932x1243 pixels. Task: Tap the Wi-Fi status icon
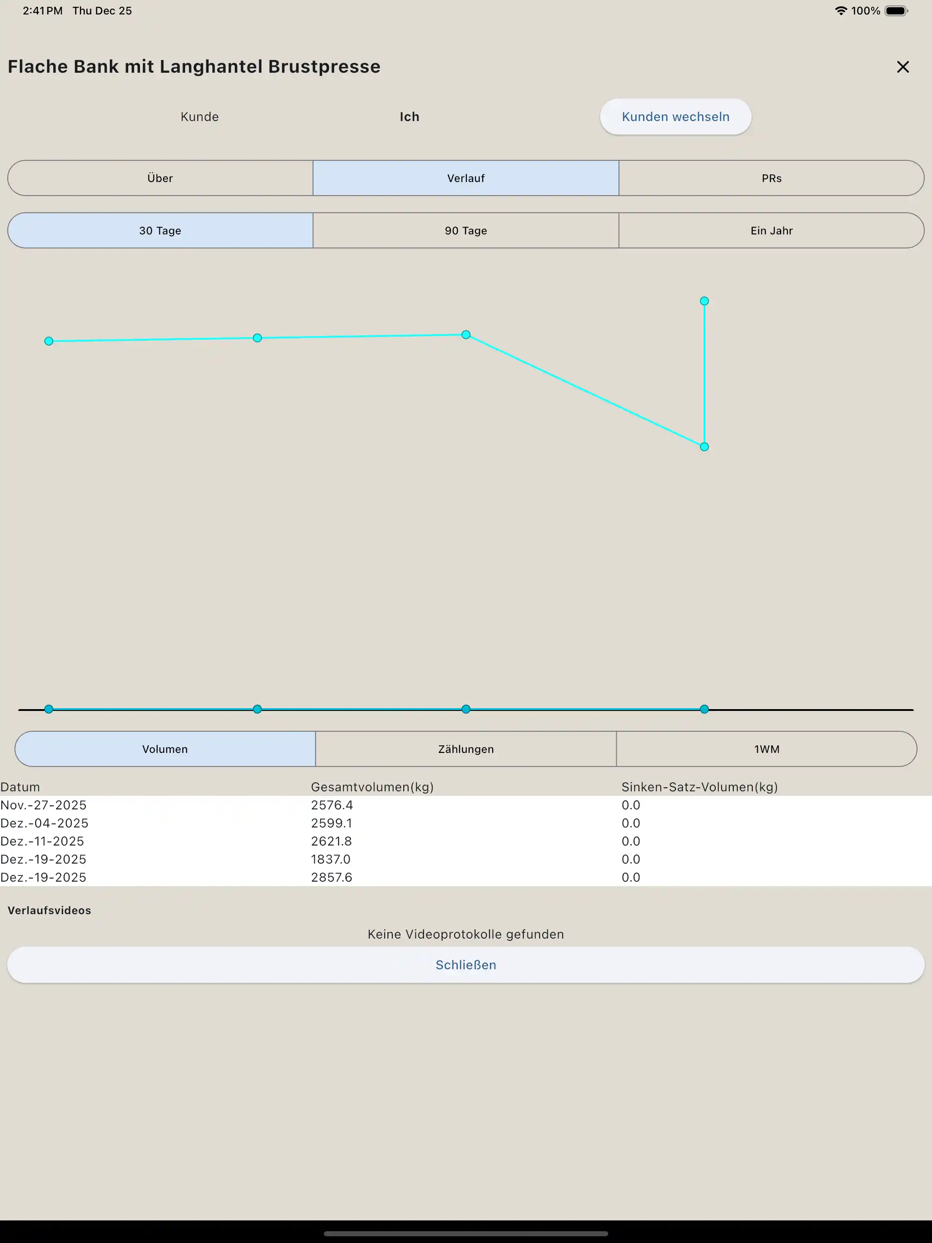coord(840,11)
